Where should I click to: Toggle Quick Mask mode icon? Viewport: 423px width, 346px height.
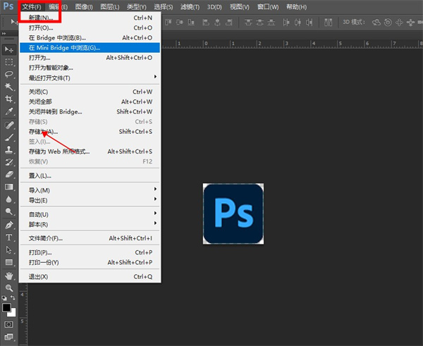[x=9, y=324]
